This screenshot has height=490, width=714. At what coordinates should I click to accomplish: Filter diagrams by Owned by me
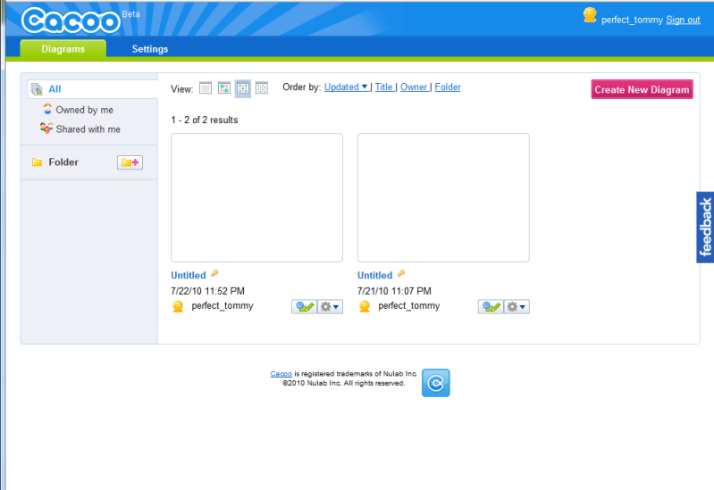click(84, 110)
